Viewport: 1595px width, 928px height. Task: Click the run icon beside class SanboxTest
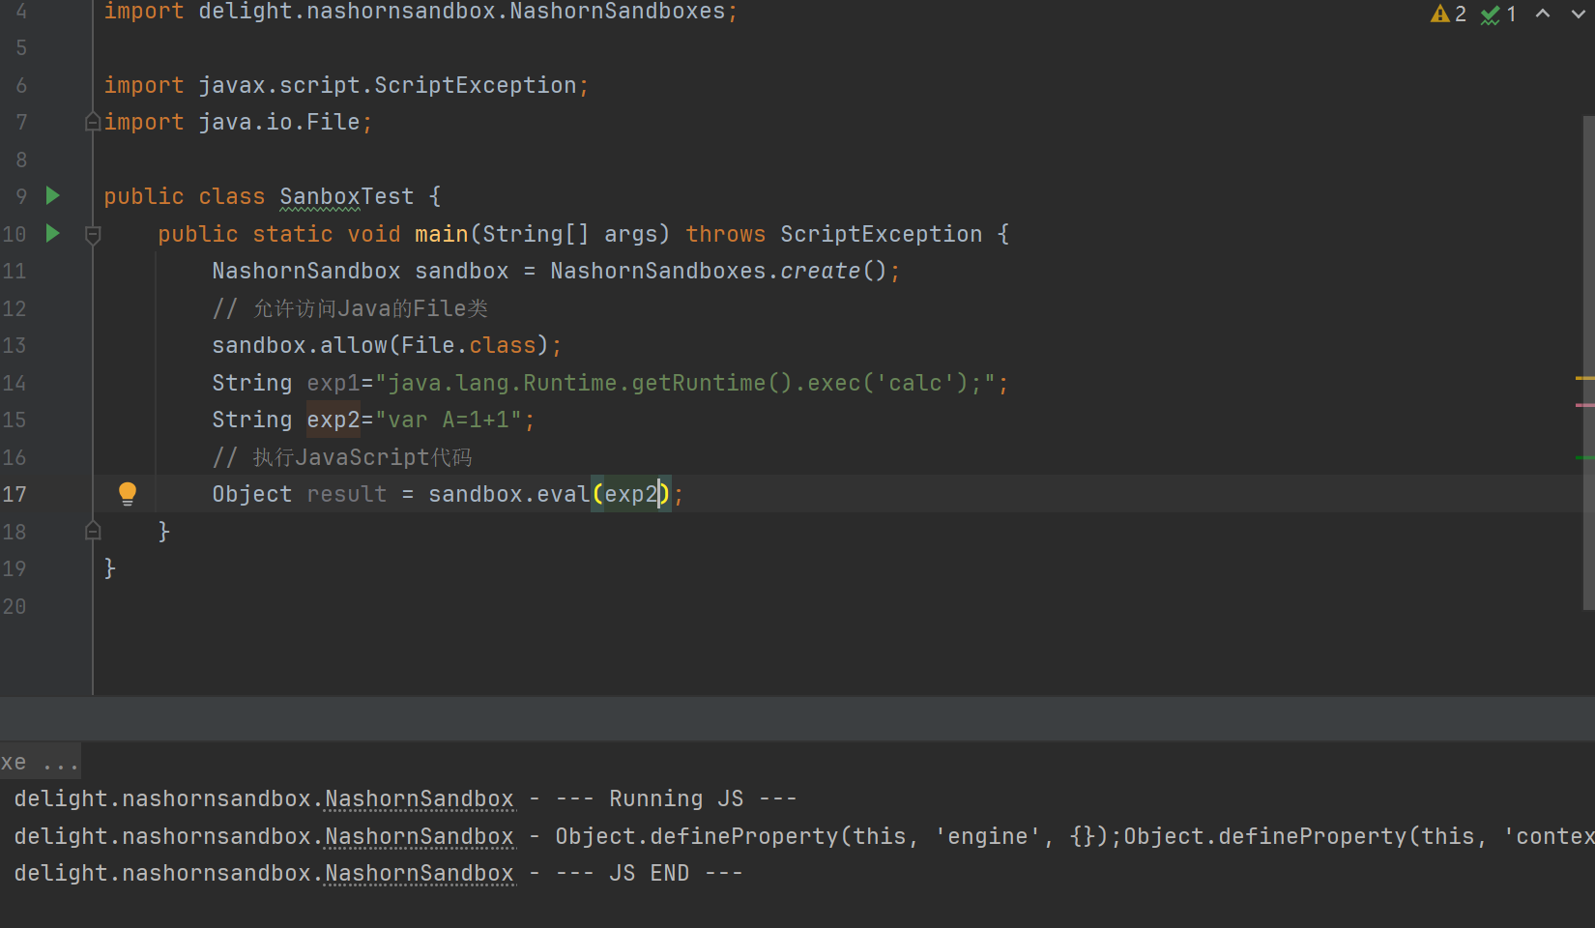tap(53, 196)
